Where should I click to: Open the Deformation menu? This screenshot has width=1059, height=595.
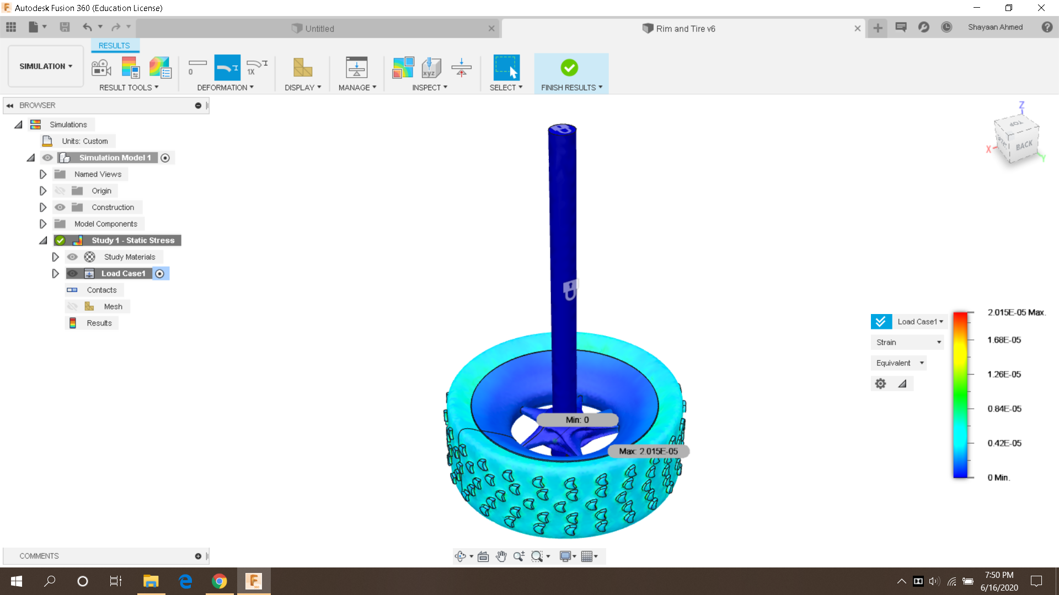[225, 88]
